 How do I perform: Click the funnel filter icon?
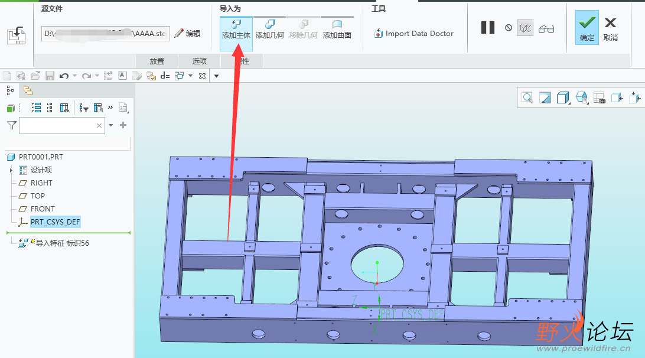coord(12,125)
